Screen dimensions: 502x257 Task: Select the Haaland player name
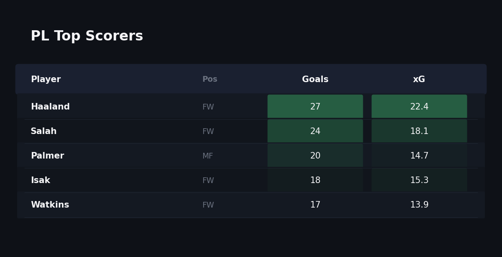(50, 107)
